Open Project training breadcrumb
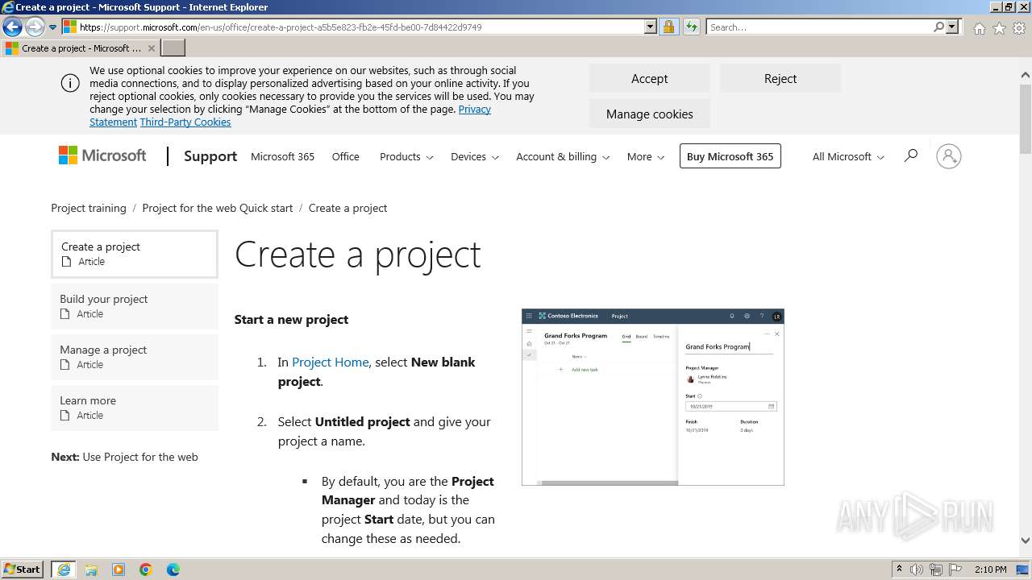The width and height of the screenshot is (1032, 580). tap(89, 208)
